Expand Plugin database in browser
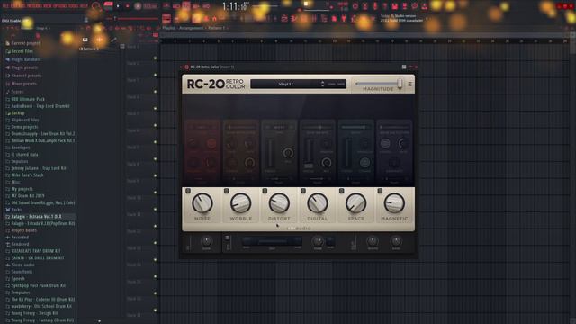 tap(23, 59)
